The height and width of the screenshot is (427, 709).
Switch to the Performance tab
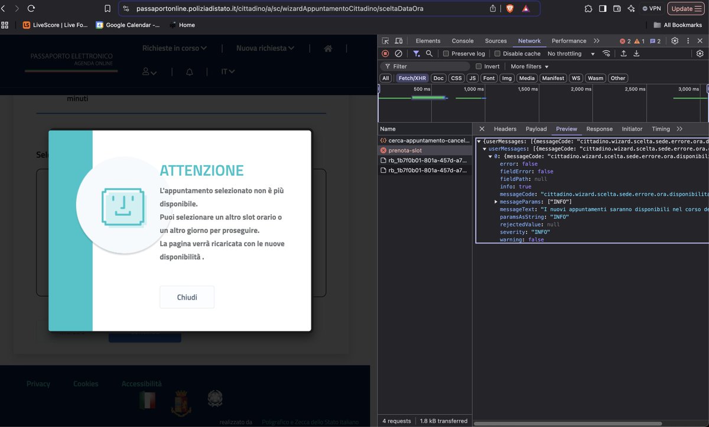[569, 41]
